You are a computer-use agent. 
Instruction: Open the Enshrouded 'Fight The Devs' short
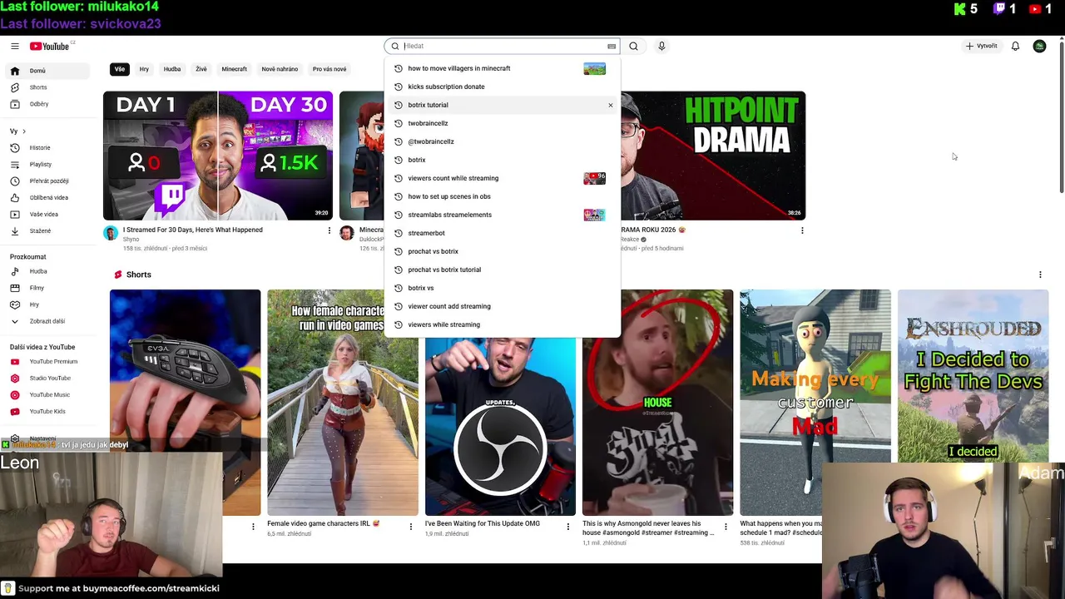point(973,376)
